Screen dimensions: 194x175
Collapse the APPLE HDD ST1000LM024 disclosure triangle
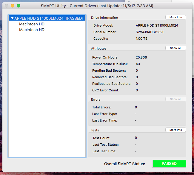click(12, 18)
